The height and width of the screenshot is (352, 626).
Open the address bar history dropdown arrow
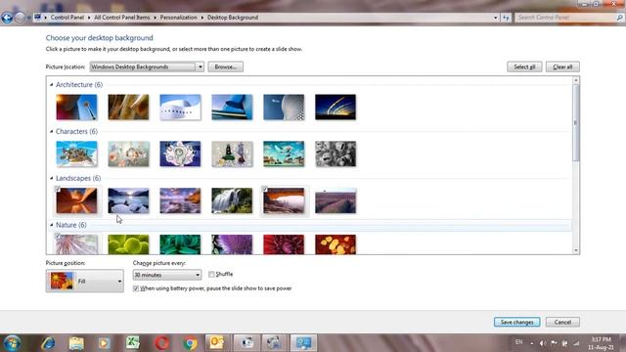tap(496, 18)
